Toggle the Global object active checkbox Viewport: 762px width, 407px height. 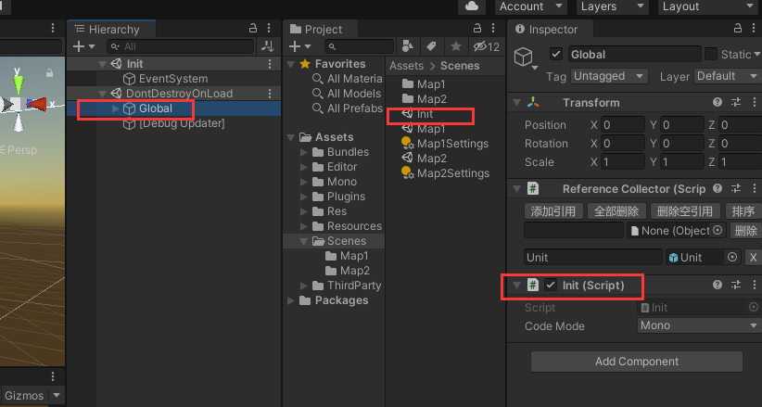(x=556, y=54)
